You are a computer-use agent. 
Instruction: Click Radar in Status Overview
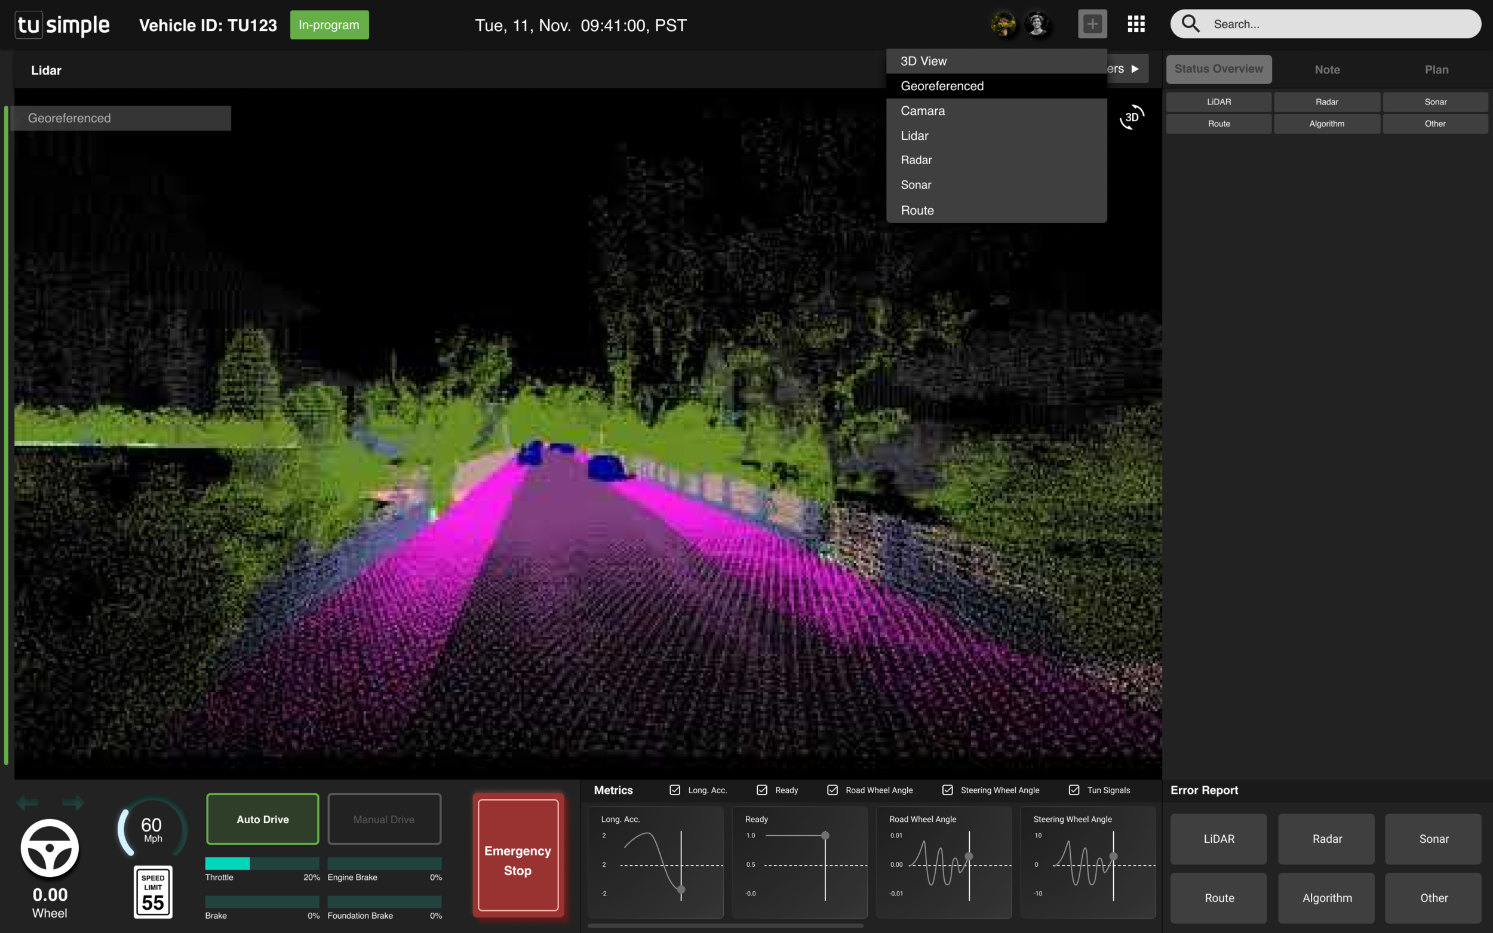pyautogui.click(x=1326, y=102)
